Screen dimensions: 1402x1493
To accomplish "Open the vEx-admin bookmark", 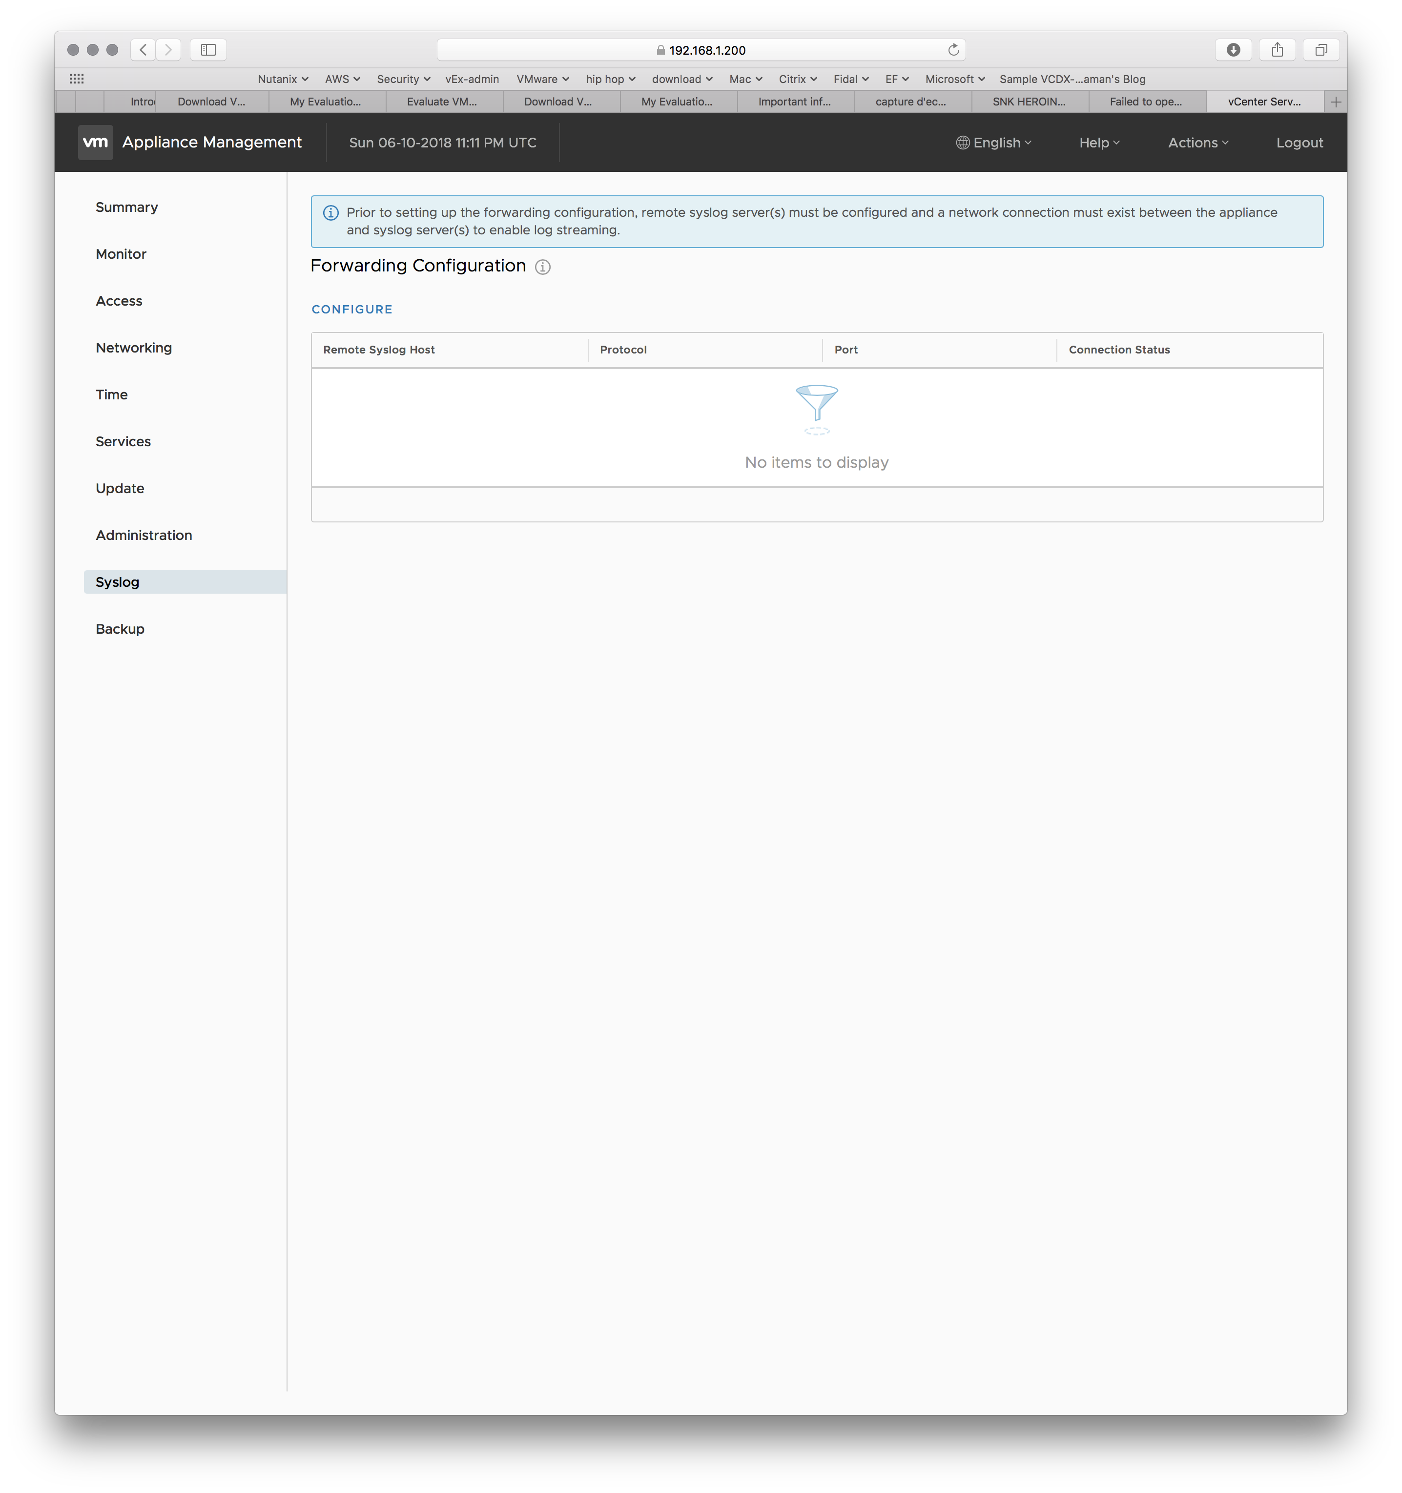I will [x=472, y=79].
